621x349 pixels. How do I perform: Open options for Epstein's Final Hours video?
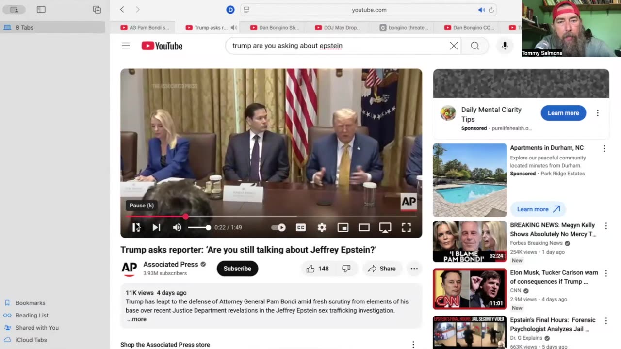coord(605,321)
